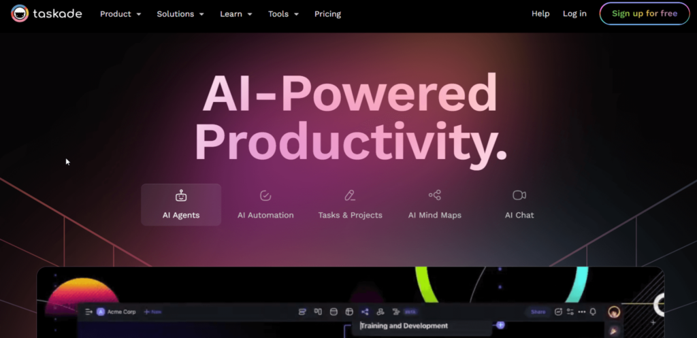Open the Help link

click(x=540, y=14)
